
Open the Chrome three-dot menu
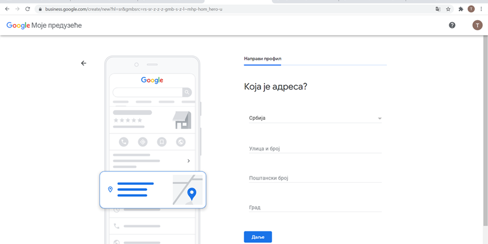point(481,9)
